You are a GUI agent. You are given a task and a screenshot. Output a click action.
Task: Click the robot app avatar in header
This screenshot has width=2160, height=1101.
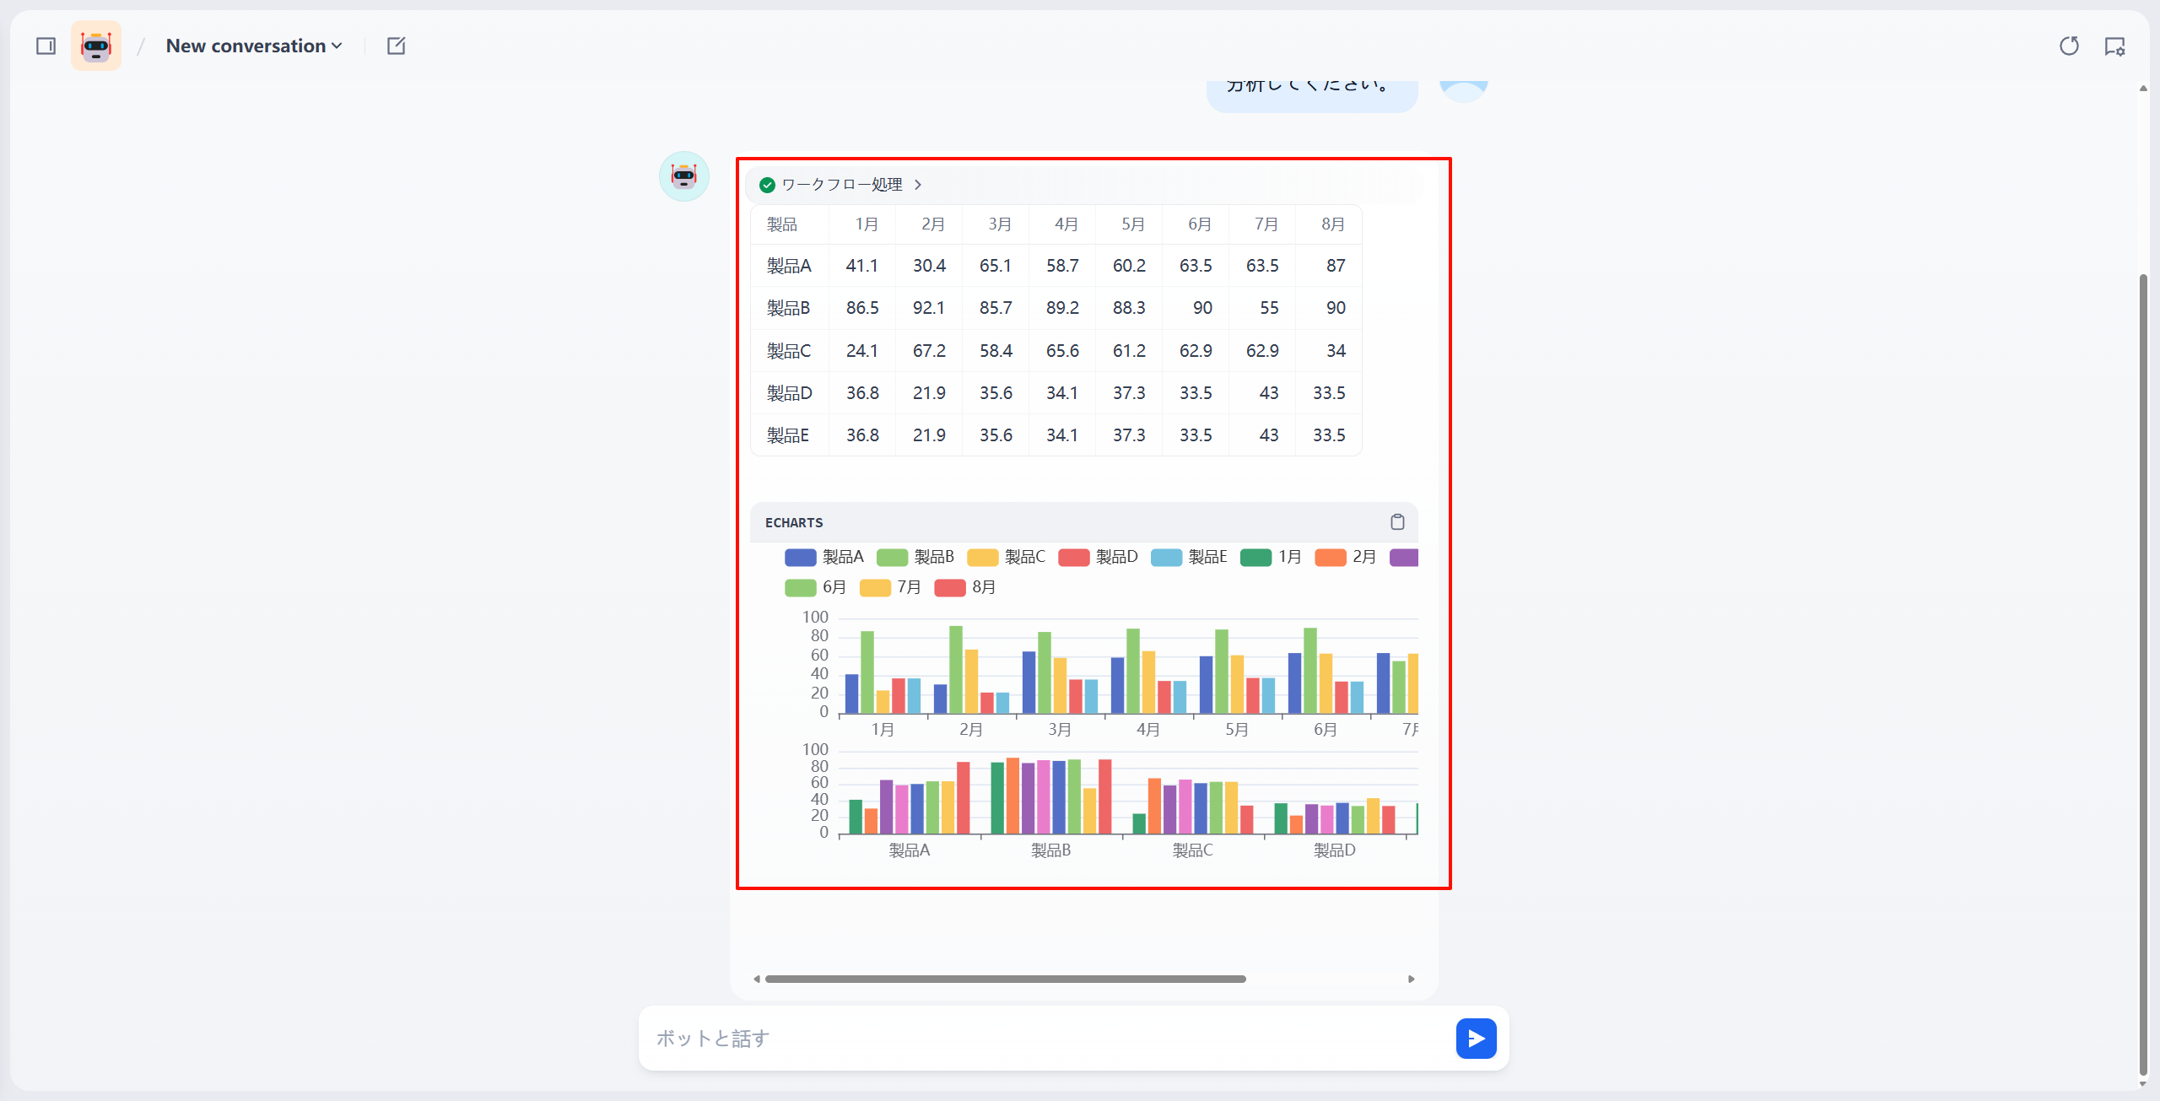96,46
